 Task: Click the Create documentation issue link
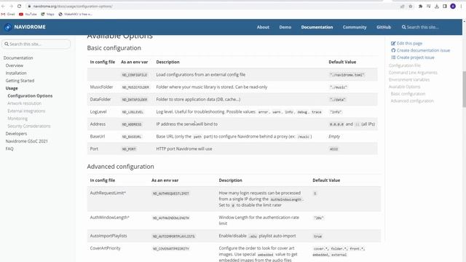423,50
